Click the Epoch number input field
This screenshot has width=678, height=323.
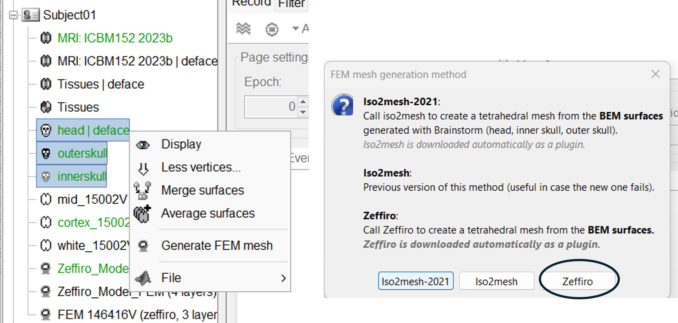point(271,107)
